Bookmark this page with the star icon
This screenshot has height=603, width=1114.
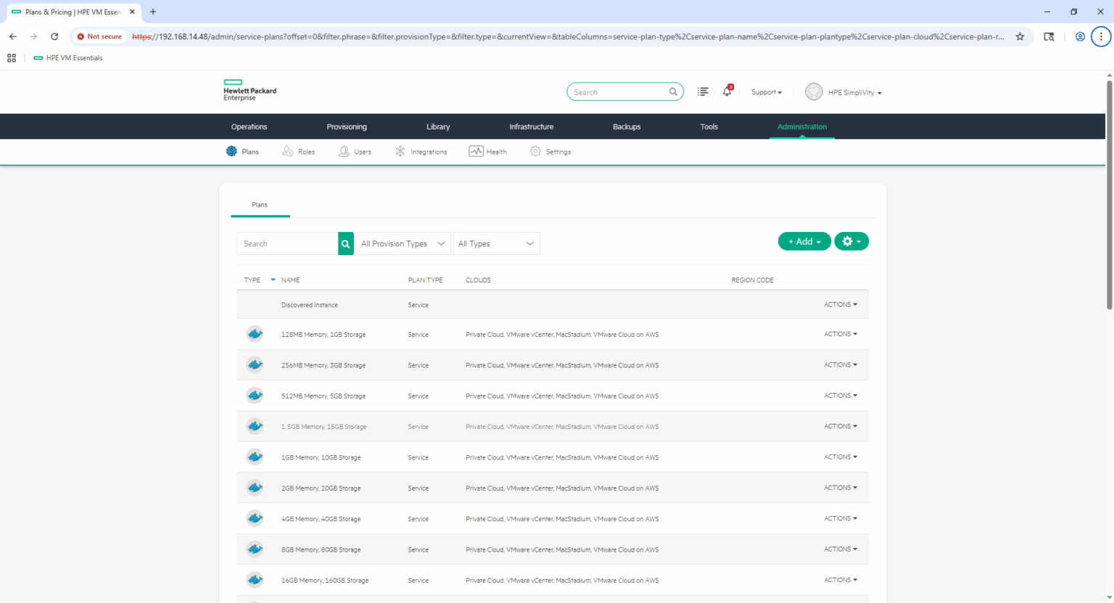[x=1020, y=36]
